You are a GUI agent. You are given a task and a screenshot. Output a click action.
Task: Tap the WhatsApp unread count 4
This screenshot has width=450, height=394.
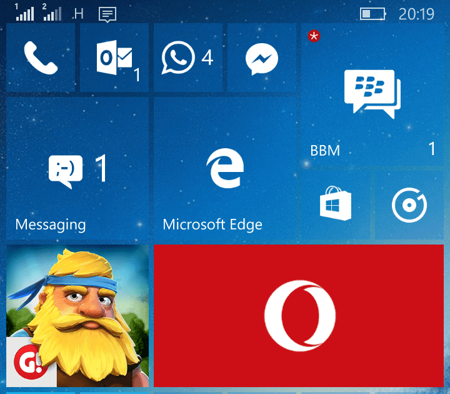207,58
